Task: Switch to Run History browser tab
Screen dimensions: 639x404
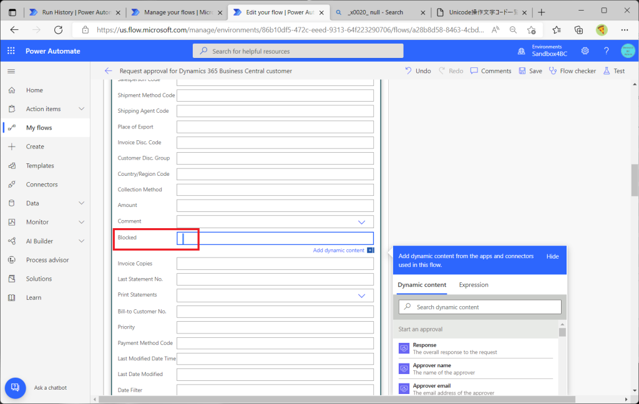Action: point(76,12)
